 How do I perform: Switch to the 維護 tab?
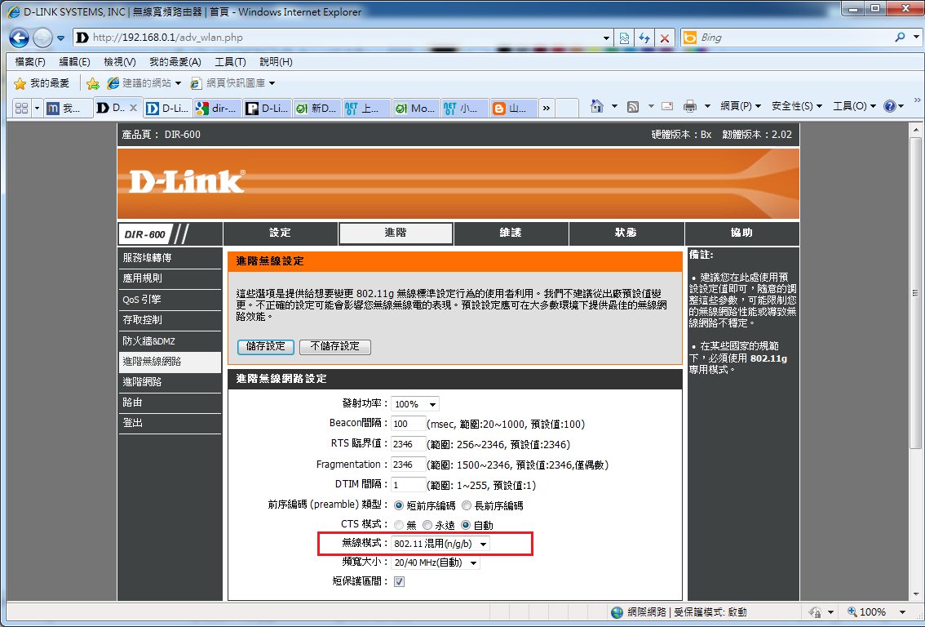pos(511,233)
